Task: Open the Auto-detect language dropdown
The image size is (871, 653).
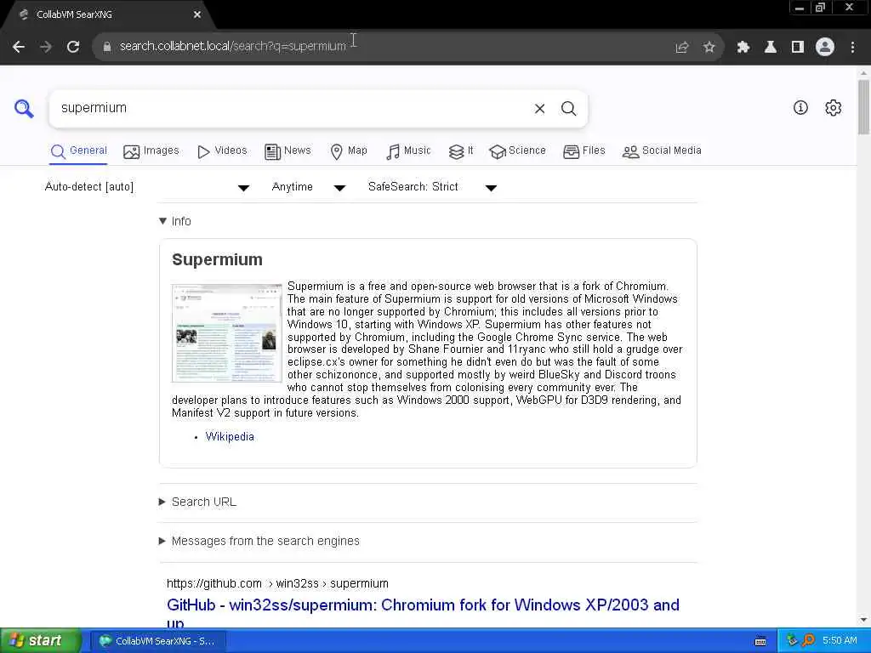Action: coord(147,187)
